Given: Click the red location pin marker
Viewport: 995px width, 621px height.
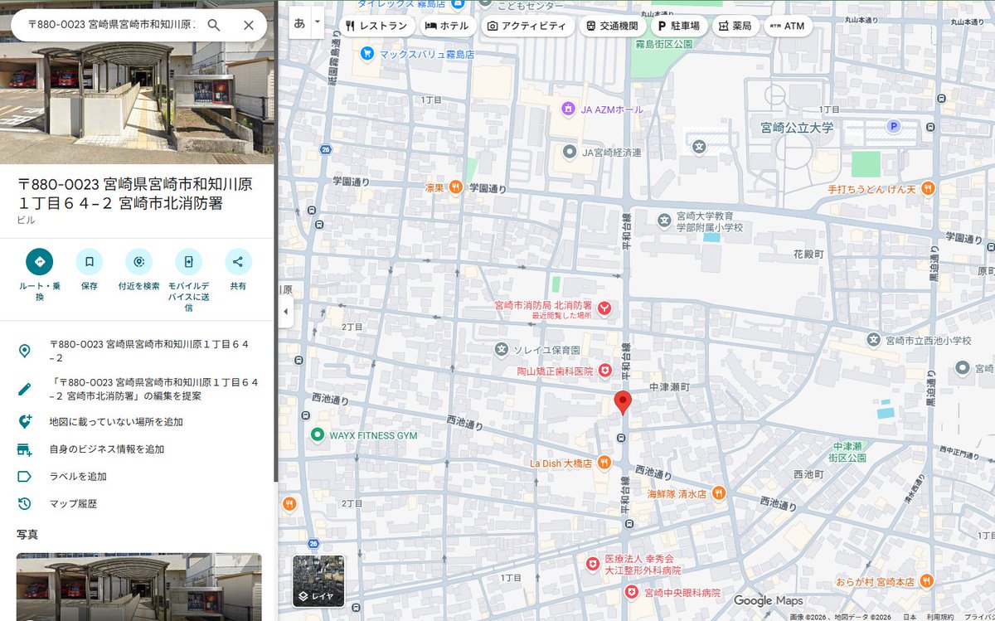Looking at the screenshot, I should click(x=623, y=403).
